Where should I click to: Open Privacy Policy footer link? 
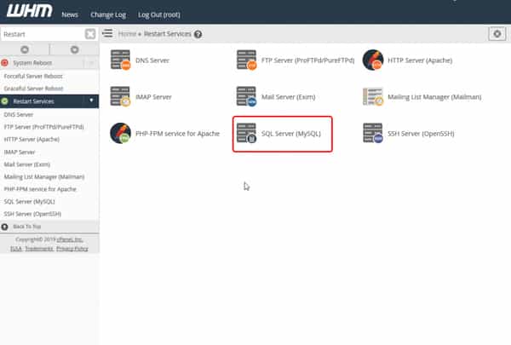(72, 249)
